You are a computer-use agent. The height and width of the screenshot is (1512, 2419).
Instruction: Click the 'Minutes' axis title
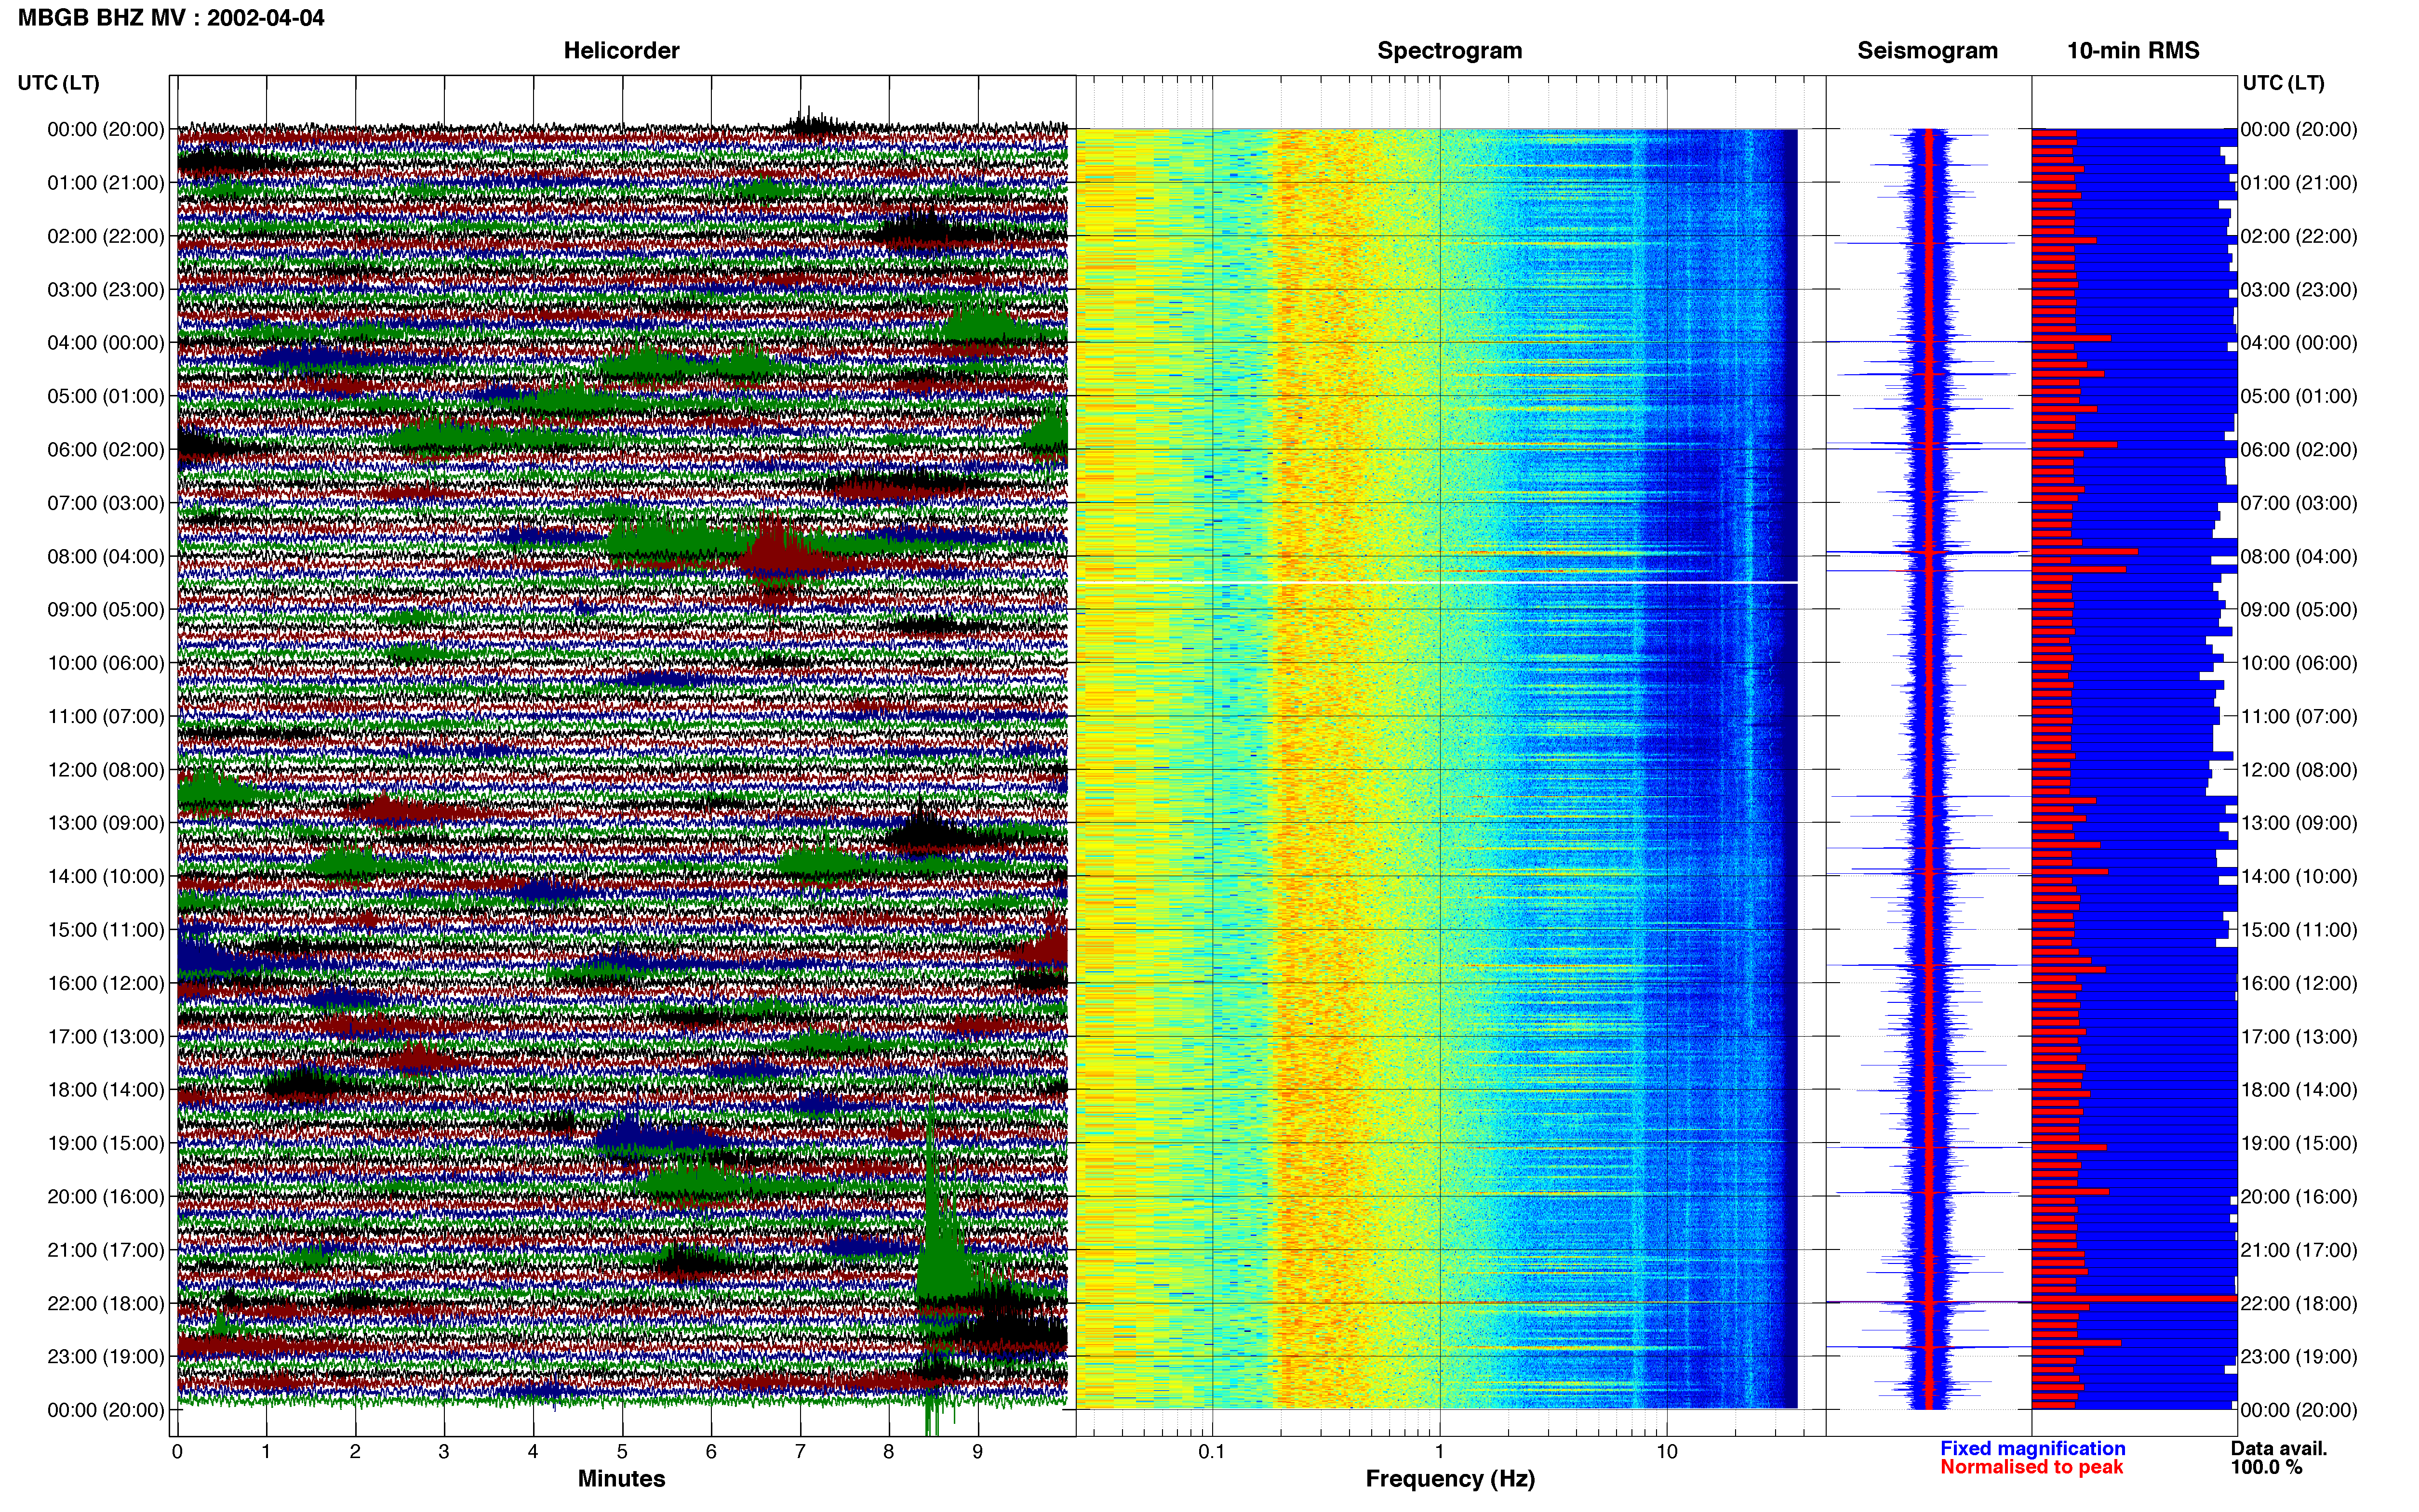click(621, 1479)
